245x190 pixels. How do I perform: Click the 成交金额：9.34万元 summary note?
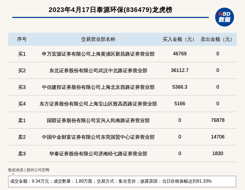coord(122,181)
